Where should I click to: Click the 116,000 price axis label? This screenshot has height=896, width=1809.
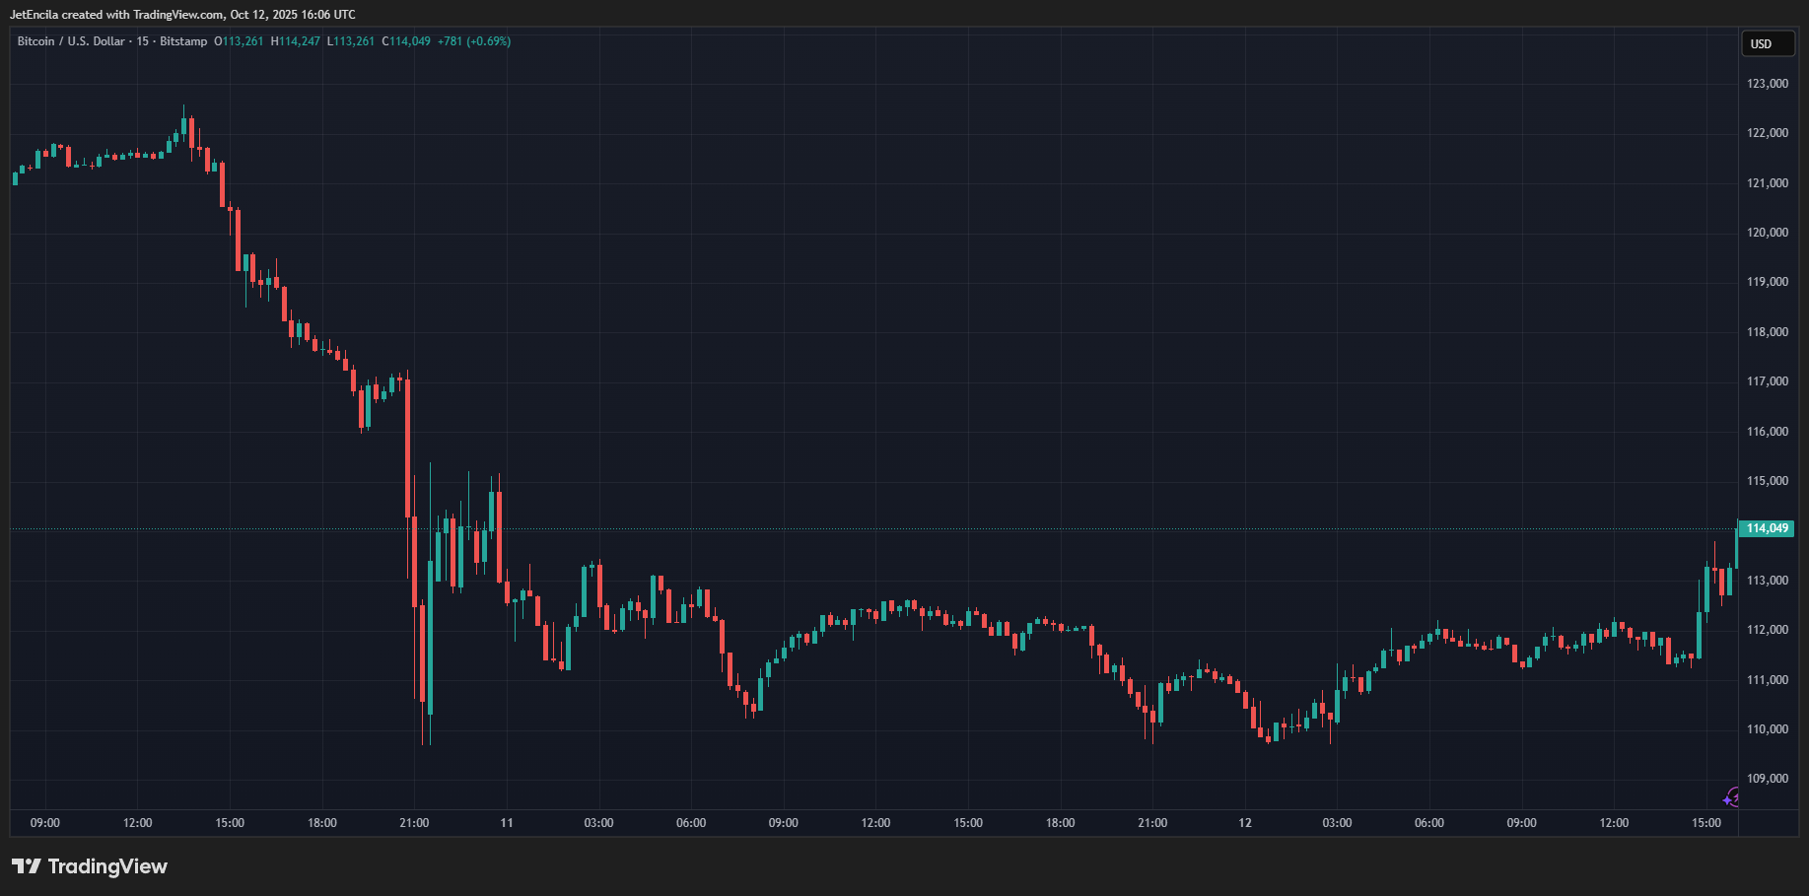pos(1768,432)
